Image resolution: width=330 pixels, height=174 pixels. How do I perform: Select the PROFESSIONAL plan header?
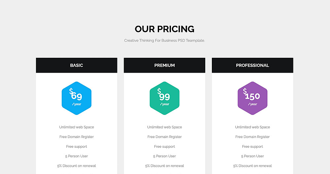click(x=252, y=65)
